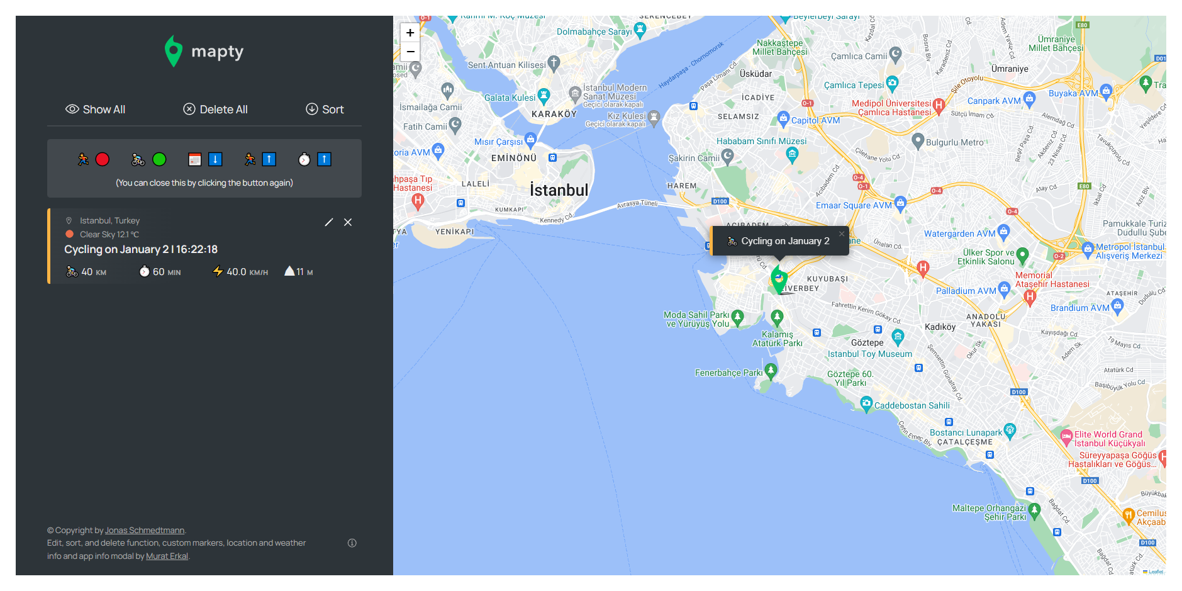This screenshot has height=591, width=1182.
Task: Click the 'Cycling on January 2' map popup
Action: pyautogui.click(x=780, y=241)
